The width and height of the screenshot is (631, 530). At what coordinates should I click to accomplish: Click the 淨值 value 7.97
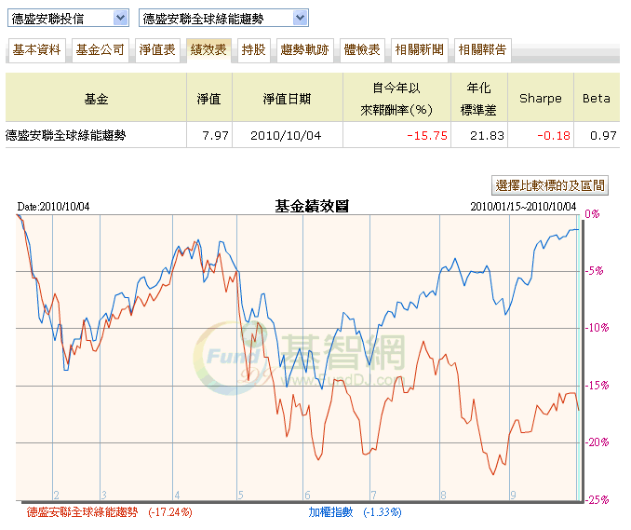(215, 136)
